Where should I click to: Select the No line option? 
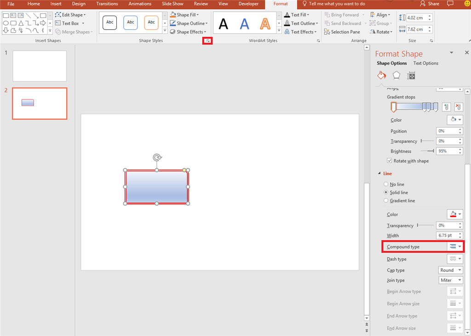(385, 184)
